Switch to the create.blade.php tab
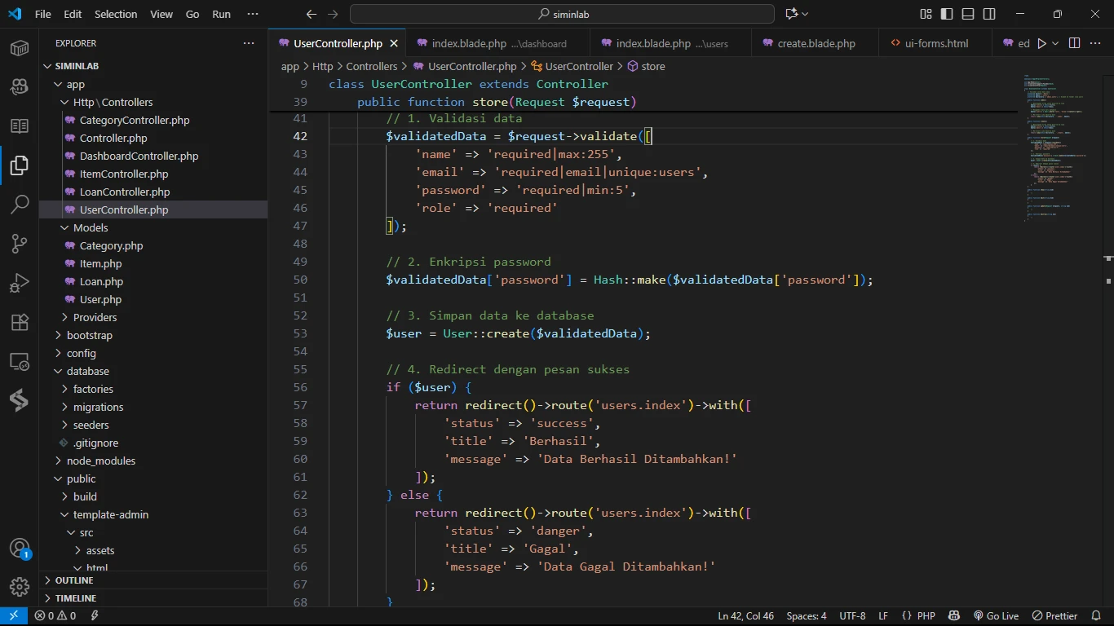Viewport: 1114px width, 626px height. [816, 43]
